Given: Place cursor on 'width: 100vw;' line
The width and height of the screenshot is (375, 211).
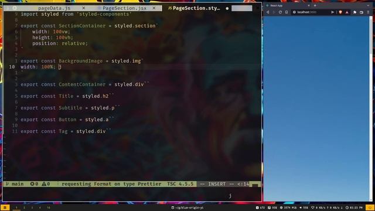Looking at the screenshot, I should click(51, 32).
